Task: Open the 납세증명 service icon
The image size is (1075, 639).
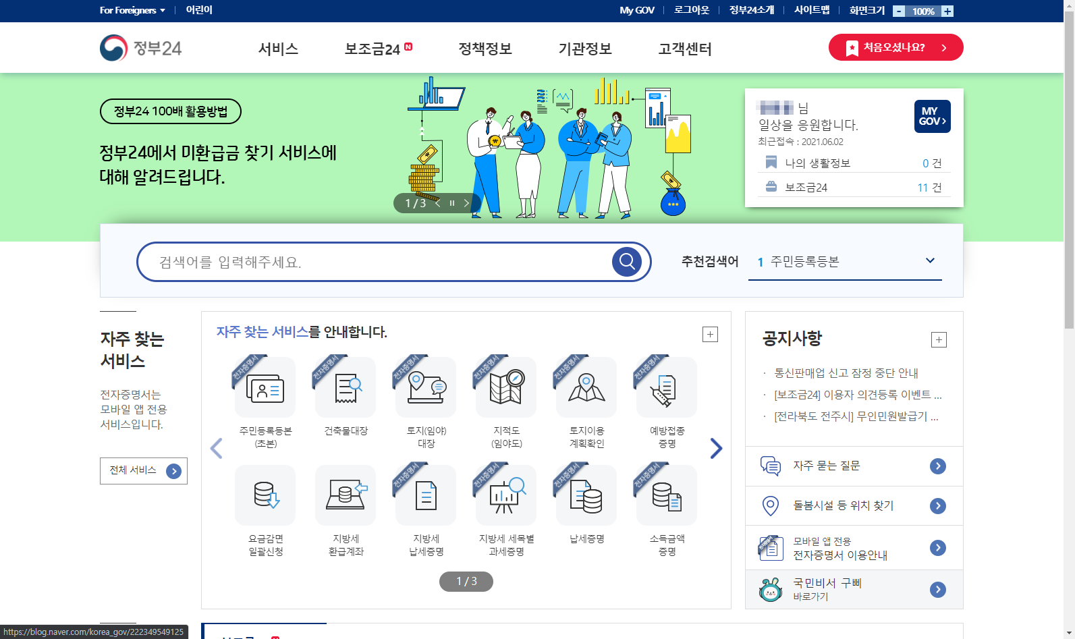Action: tap(586, 495)
